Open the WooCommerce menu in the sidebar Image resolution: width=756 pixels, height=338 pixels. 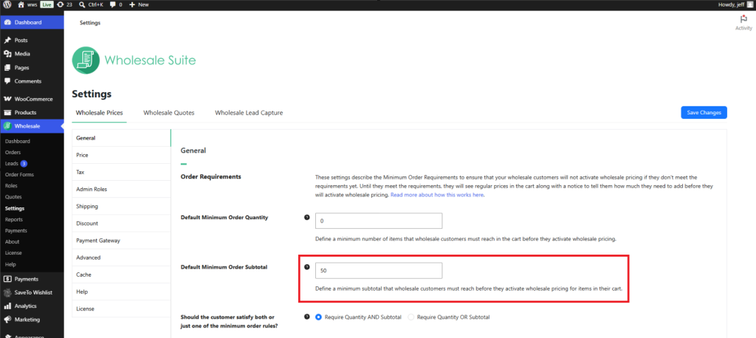32,99
